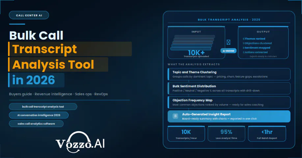Click the CALL CENTER AI pill badge

pos(29,15)
